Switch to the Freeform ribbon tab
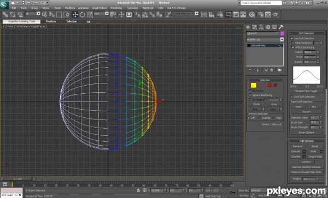Viewport: 328px width, 198px height. point(51,21)
